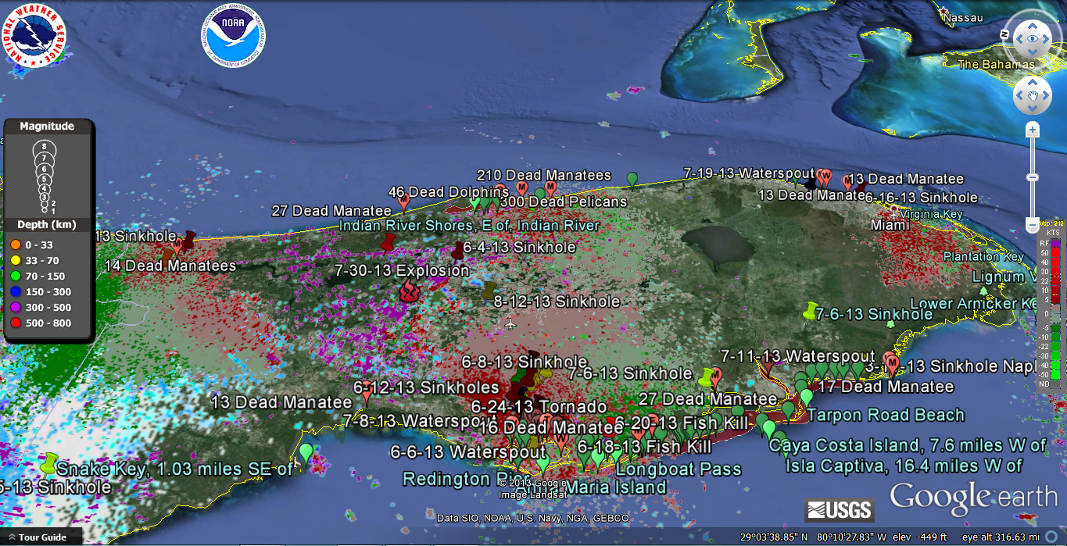This screenshot has width=1067, height=546.
Task: Select the 6-4-13 Sinkhole dark red pushpin
Action: [x=458, y=250]
